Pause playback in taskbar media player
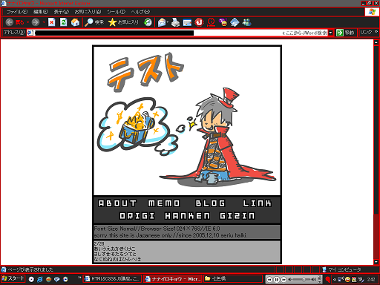This screenshot has height=285, width=380. [x=276, y=280]
